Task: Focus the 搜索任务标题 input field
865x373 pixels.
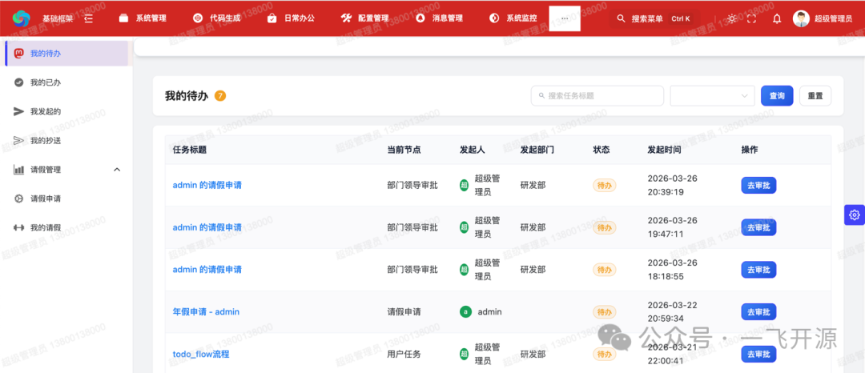Action: coord(597,96)
